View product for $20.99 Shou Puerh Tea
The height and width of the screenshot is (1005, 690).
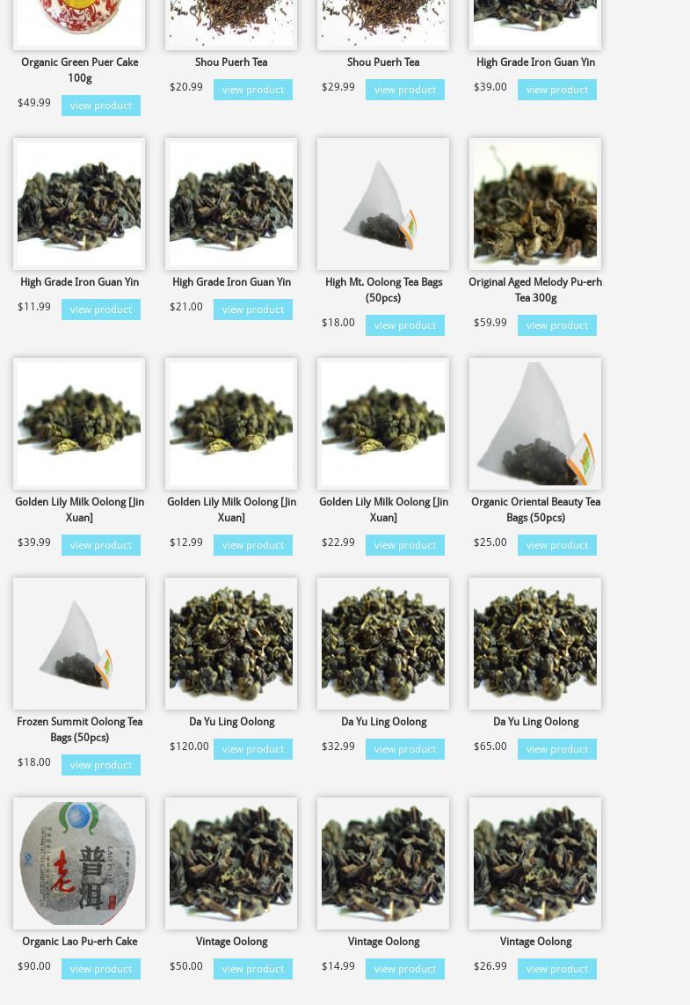(253, 90)
